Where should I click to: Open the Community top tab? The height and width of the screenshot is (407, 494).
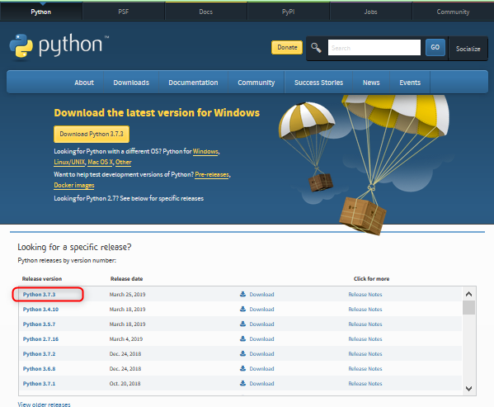(453, 12)
